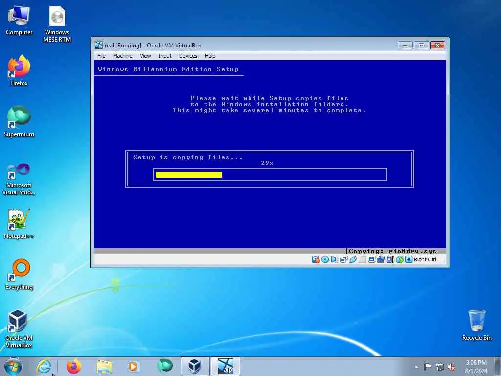Select the Computer desktop icon
This screenshot has height=376, width=501.
pyautogui.click(x=19, y=21)
